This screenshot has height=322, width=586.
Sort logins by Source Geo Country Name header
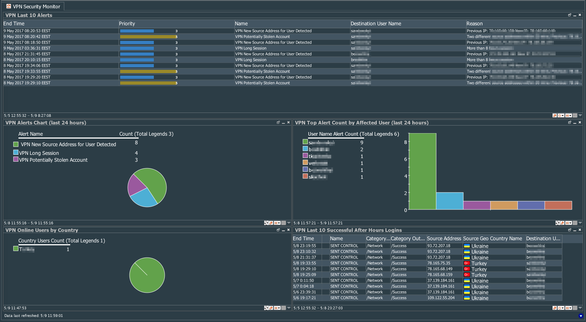492,238
